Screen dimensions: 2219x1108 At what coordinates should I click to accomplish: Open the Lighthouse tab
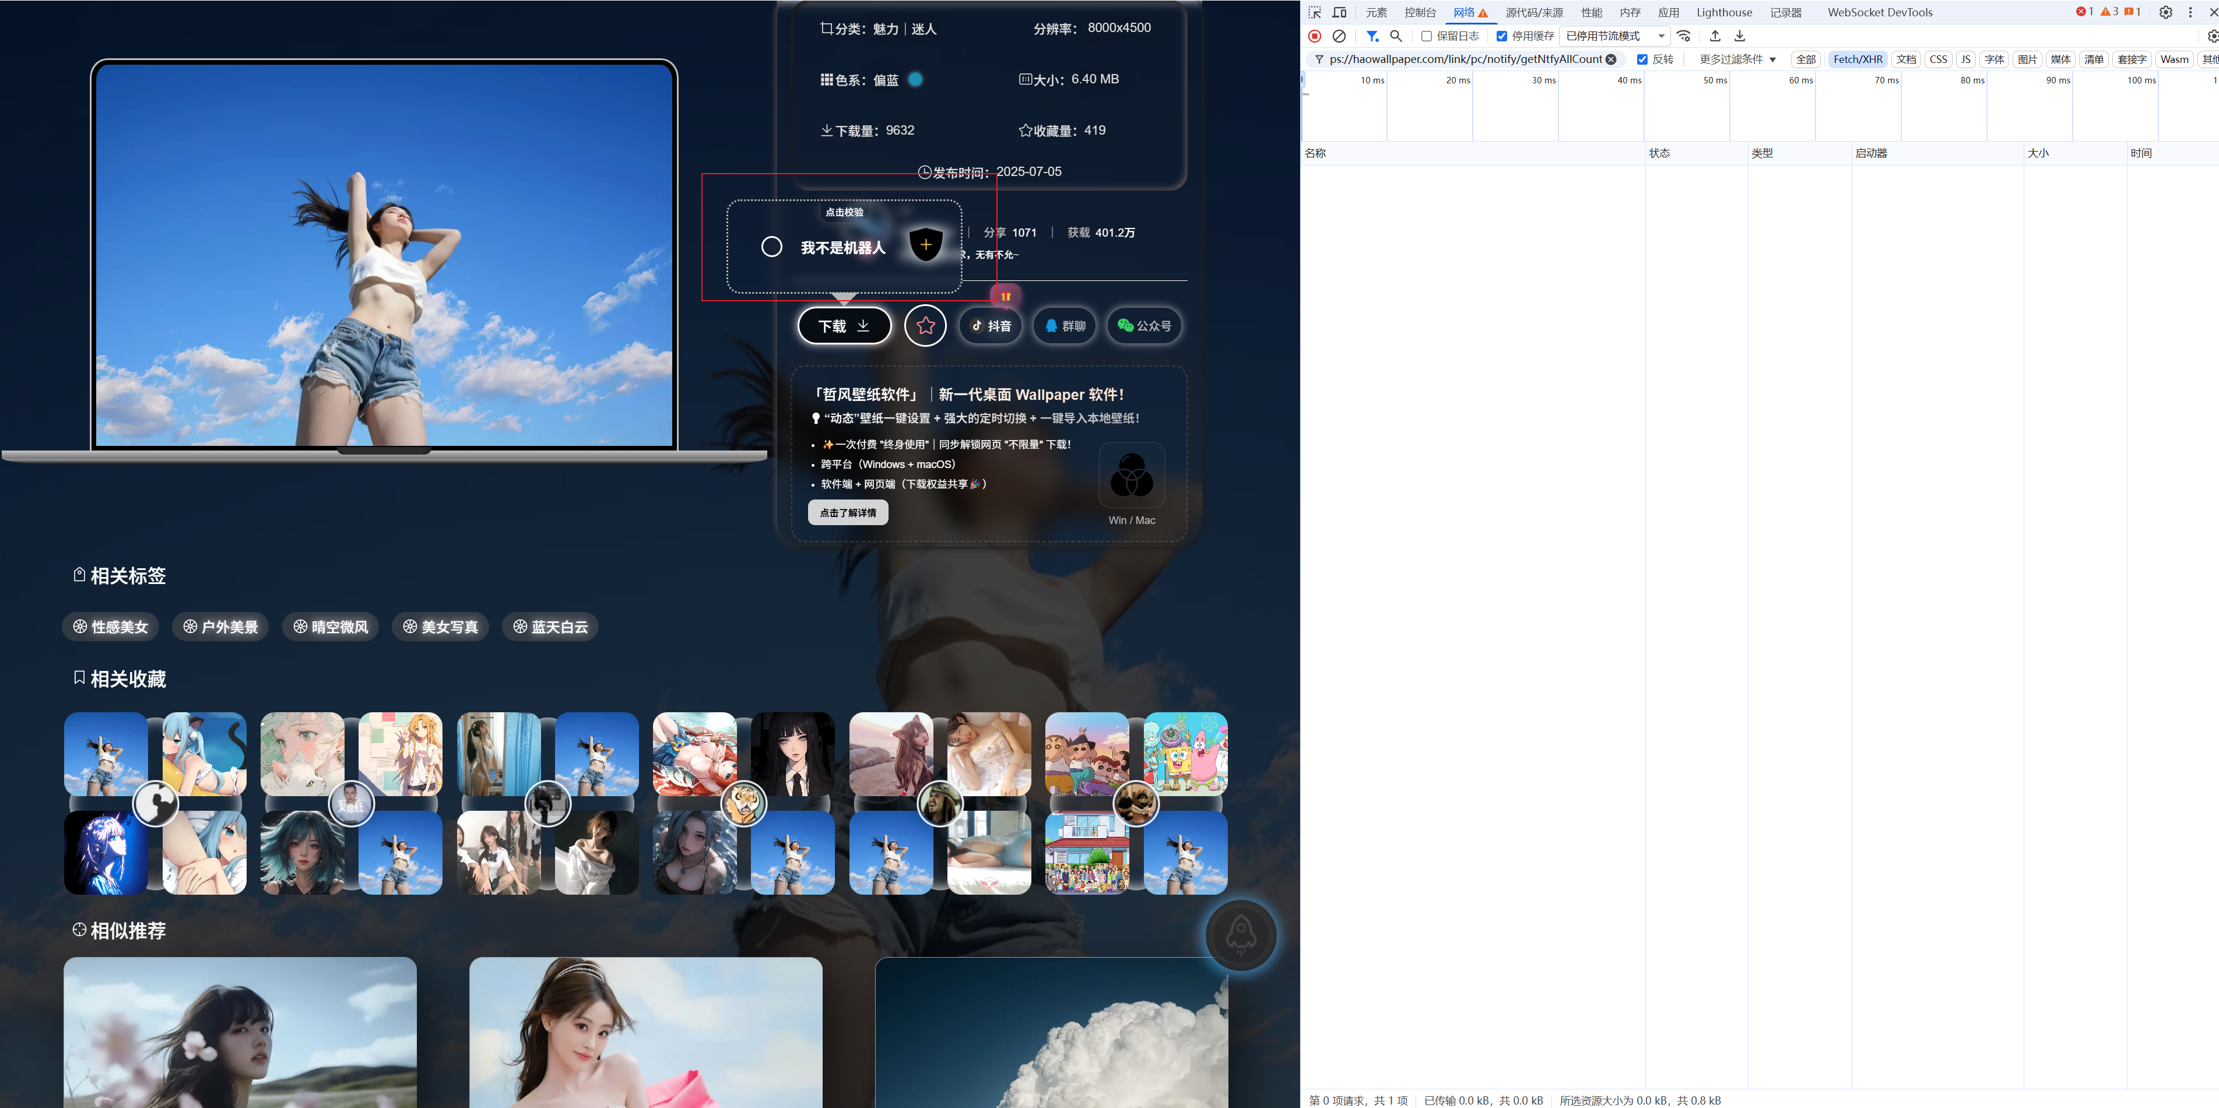pos(1723,12)
